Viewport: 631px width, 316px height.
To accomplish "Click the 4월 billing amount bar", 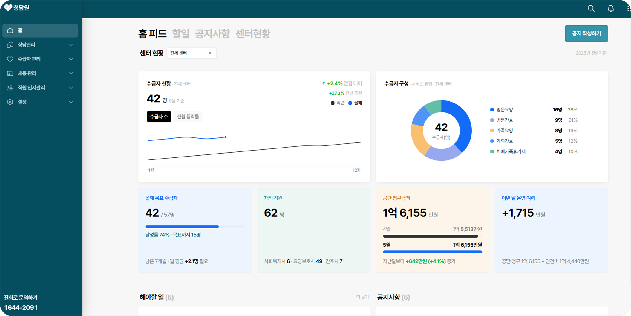I will (x=432, y=236).
